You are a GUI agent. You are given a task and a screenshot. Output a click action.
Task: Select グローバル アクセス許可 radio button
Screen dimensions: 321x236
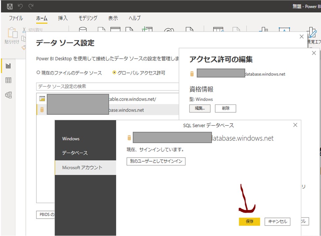tap(114, 73)
